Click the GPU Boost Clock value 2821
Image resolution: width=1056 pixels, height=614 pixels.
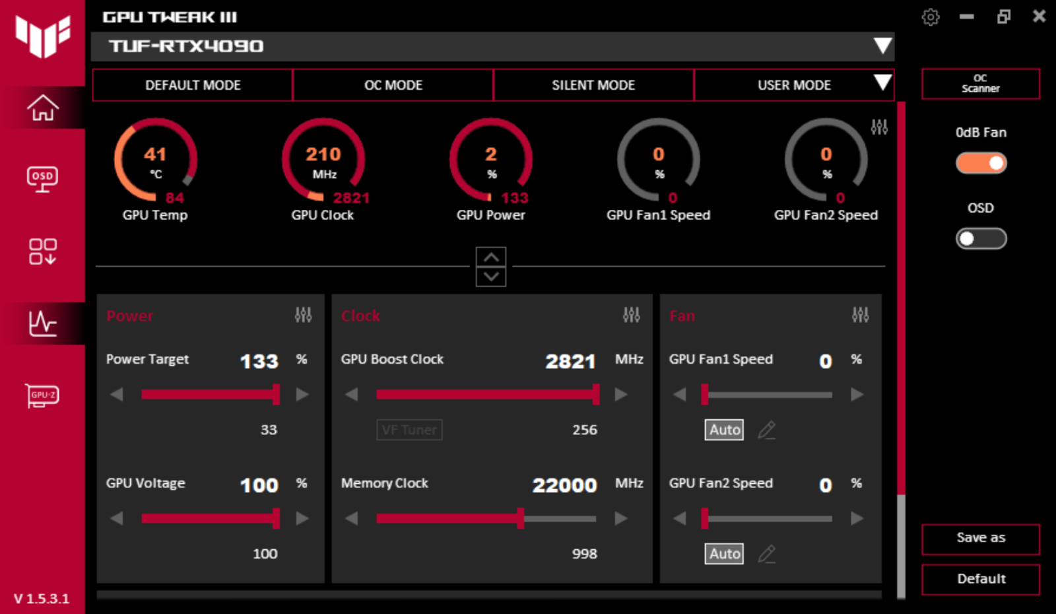pyautogui.click(x=570, y=361)
